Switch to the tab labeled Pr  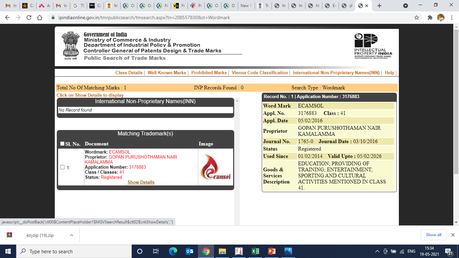coord(196,6)
